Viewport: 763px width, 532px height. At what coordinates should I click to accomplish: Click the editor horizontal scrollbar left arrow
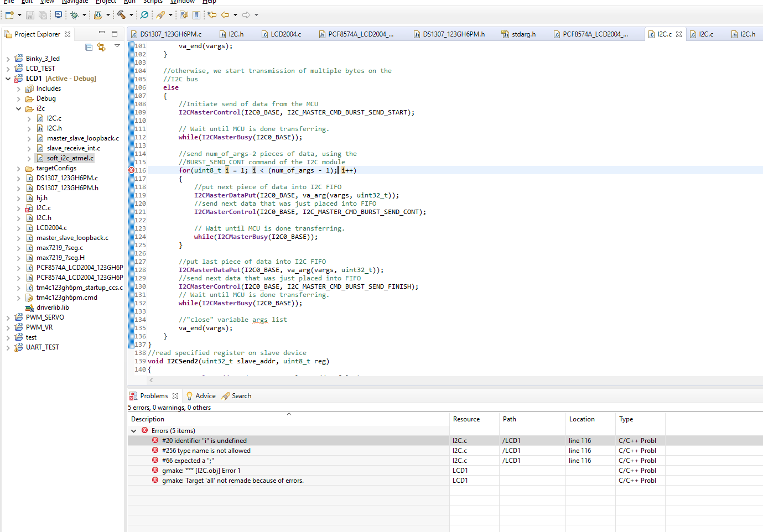pyautogui.click(x=151, y=380)
